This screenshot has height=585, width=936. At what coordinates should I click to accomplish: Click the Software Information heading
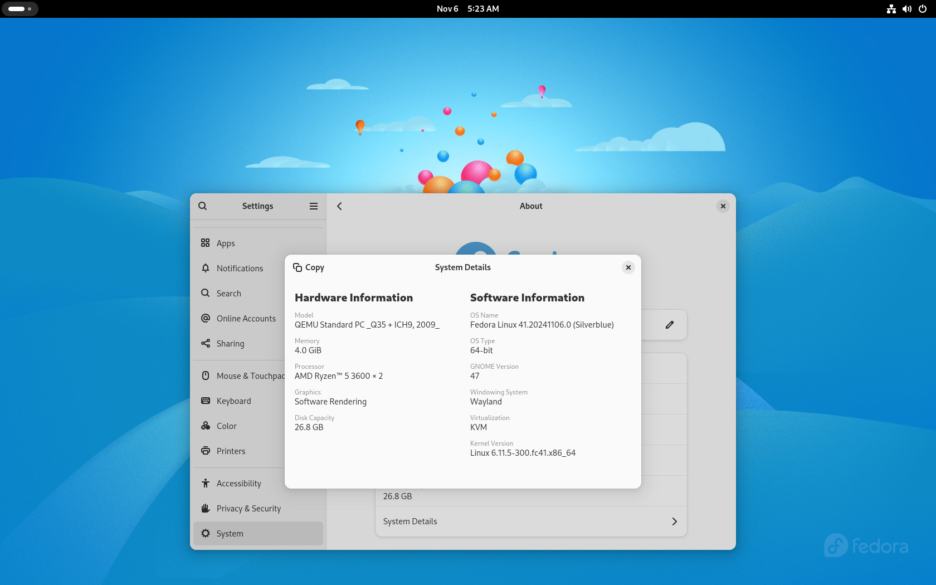(x=527, y=298)
